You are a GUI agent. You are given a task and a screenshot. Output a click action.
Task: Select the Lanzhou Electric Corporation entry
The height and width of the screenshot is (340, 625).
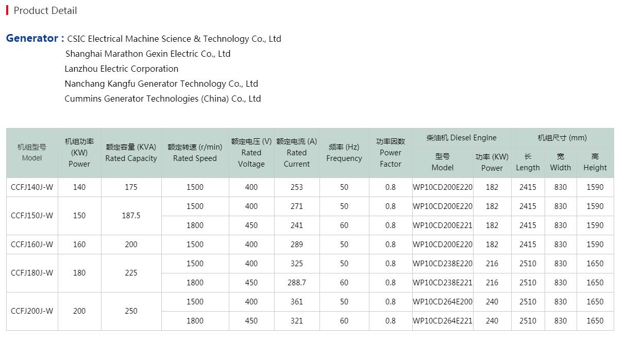coord(122,69)
